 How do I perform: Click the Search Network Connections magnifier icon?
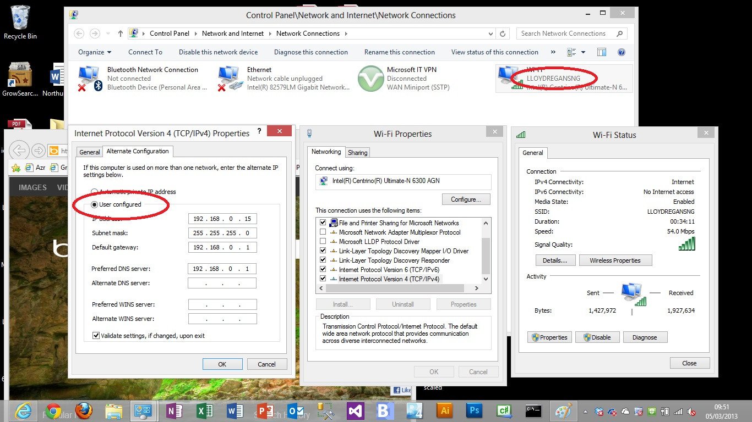coord(620,34)
